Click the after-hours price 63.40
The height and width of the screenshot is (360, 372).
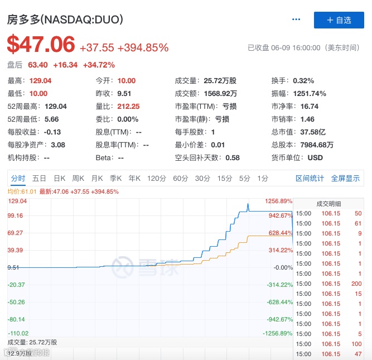pyautogui.click(x=38, y=65)
